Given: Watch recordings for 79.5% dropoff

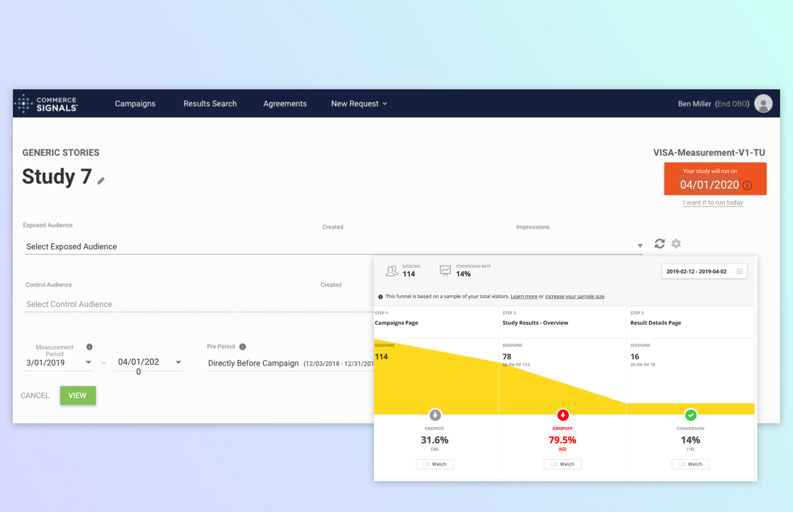Looking at the screenshot, I should click(x=563, y=464).
